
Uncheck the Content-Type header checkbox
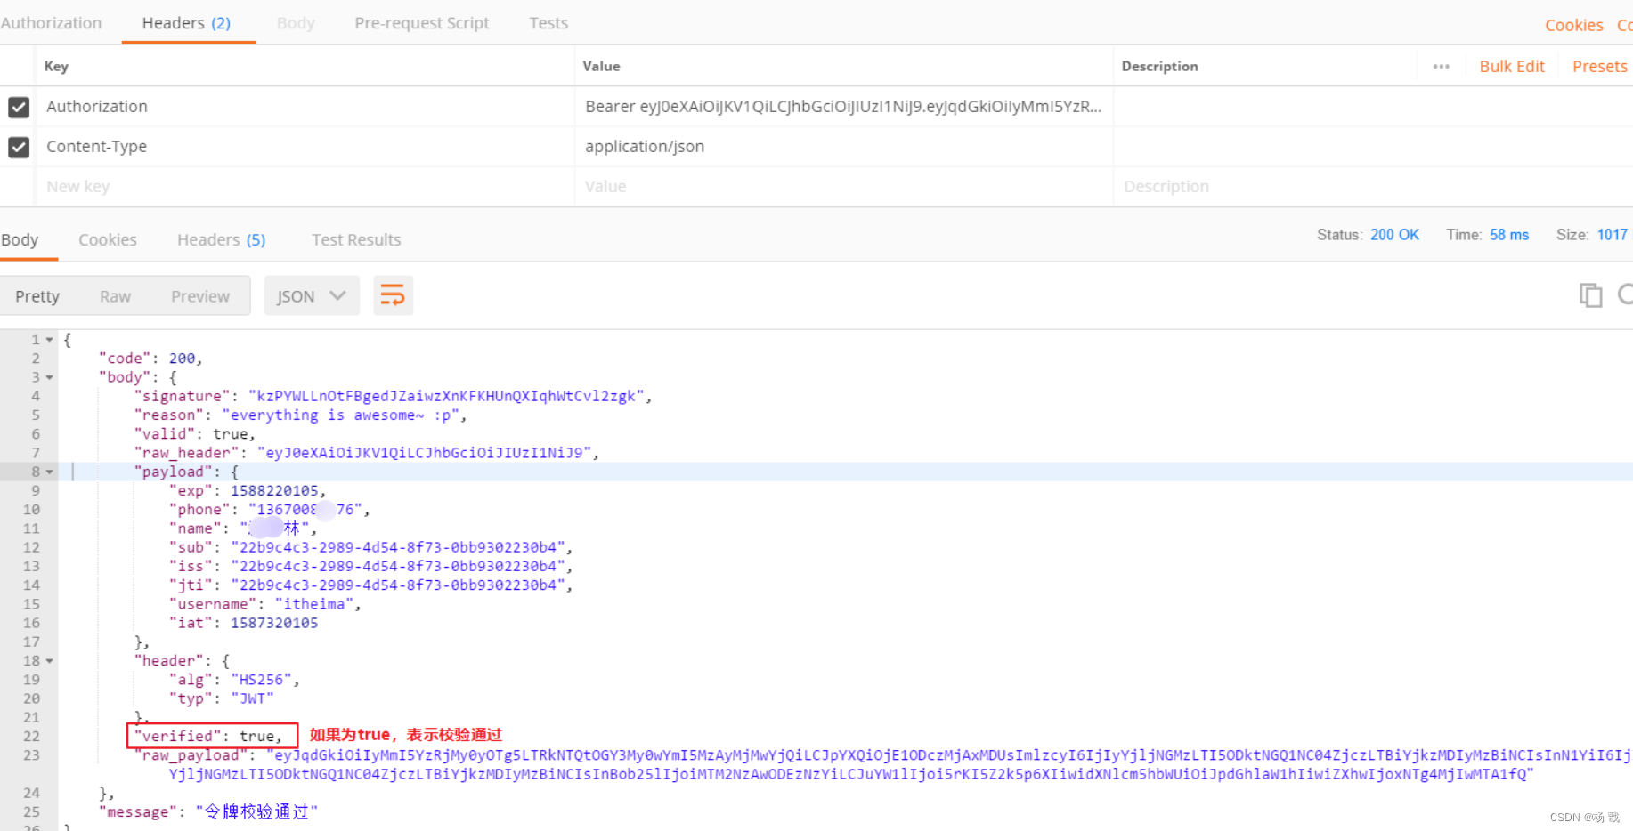coord(19,147)
